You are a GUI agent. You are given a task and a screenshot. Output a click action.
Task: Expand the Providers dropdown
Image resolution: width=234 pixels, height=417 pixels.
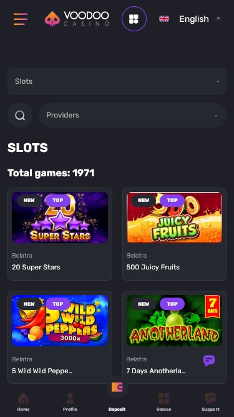[x=132, y=115]
